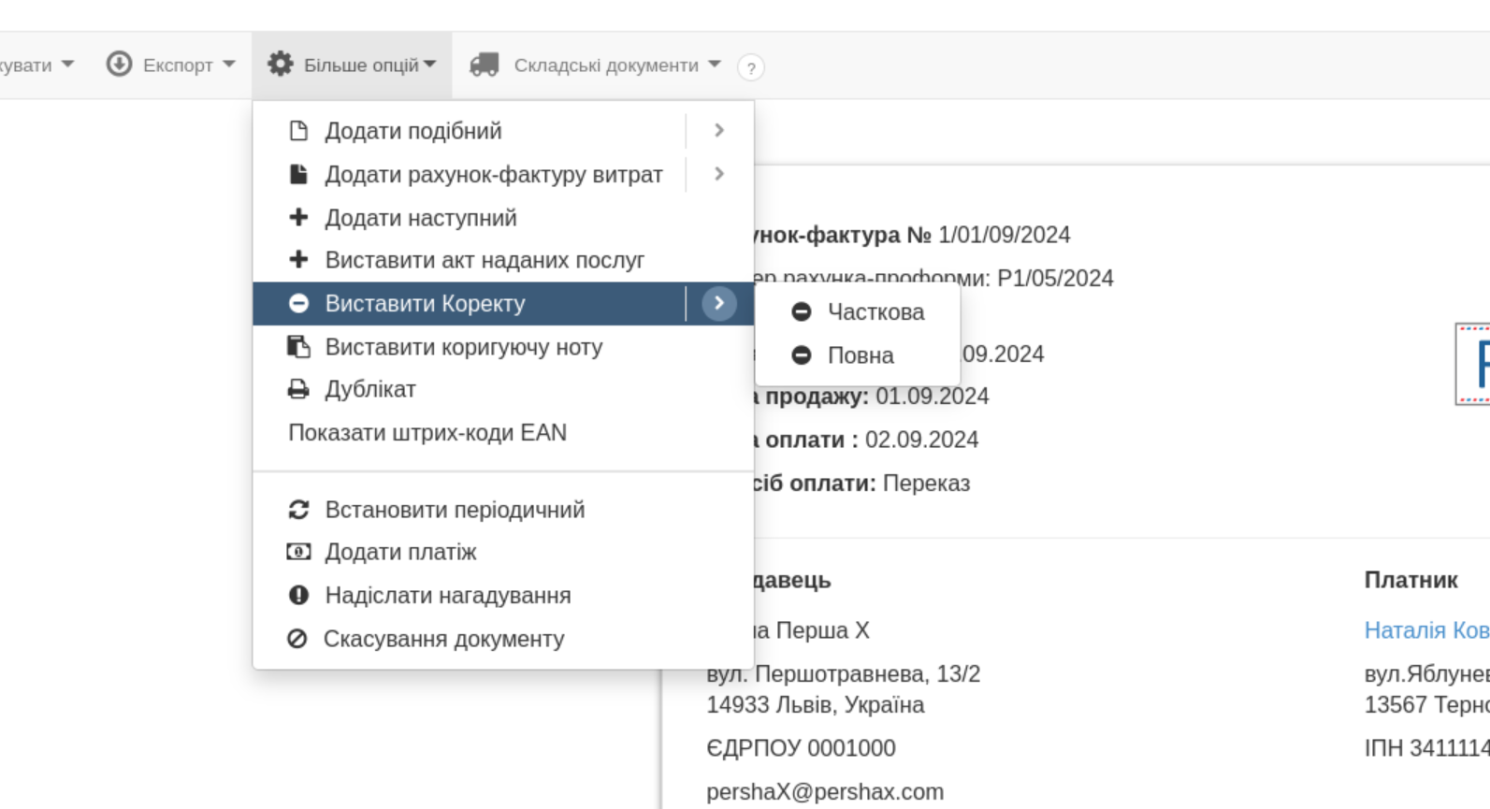Expand the Додати рахунок-фактуру витрат submenu arrow
This screenshot has width=1490, height=809.
718,174
